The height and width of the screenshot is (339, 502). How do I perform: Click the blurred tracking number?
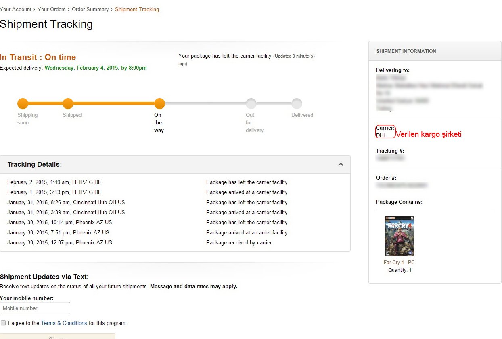pyautogui.click(x=390, y=159)
